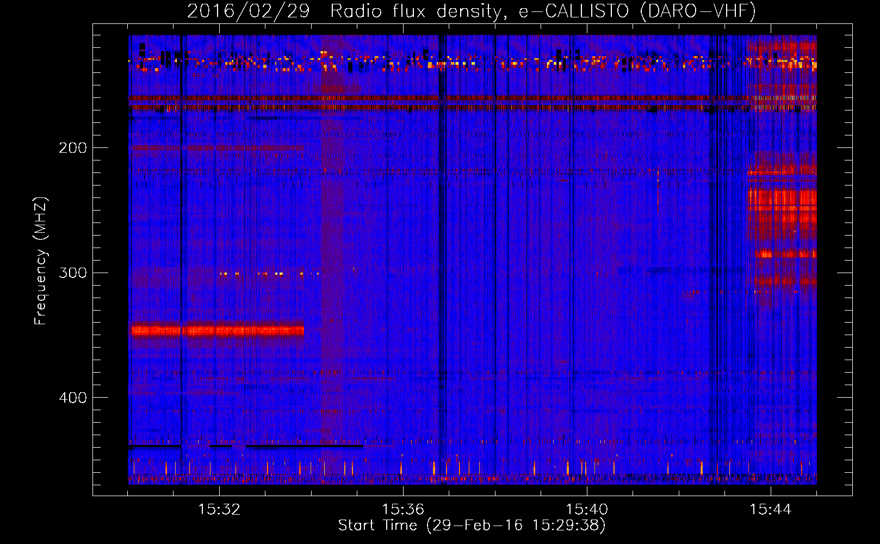Click the 15:32 time tick label
The image size is (880, 544).
click(219, 510)
